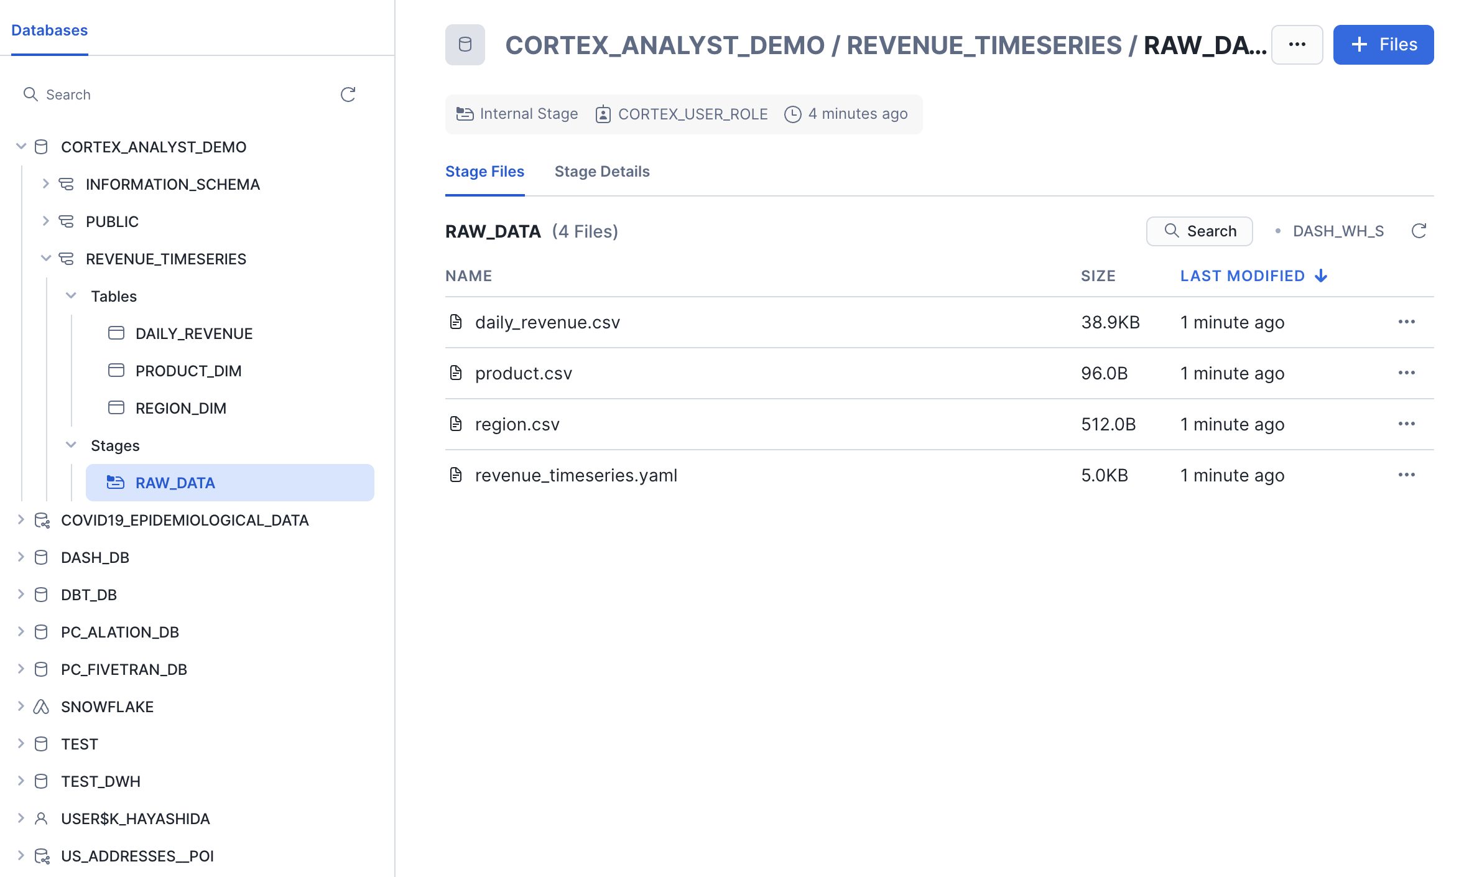Open more options for product.csv
Screen dimensions: 1464x877
click(1406, 373)
